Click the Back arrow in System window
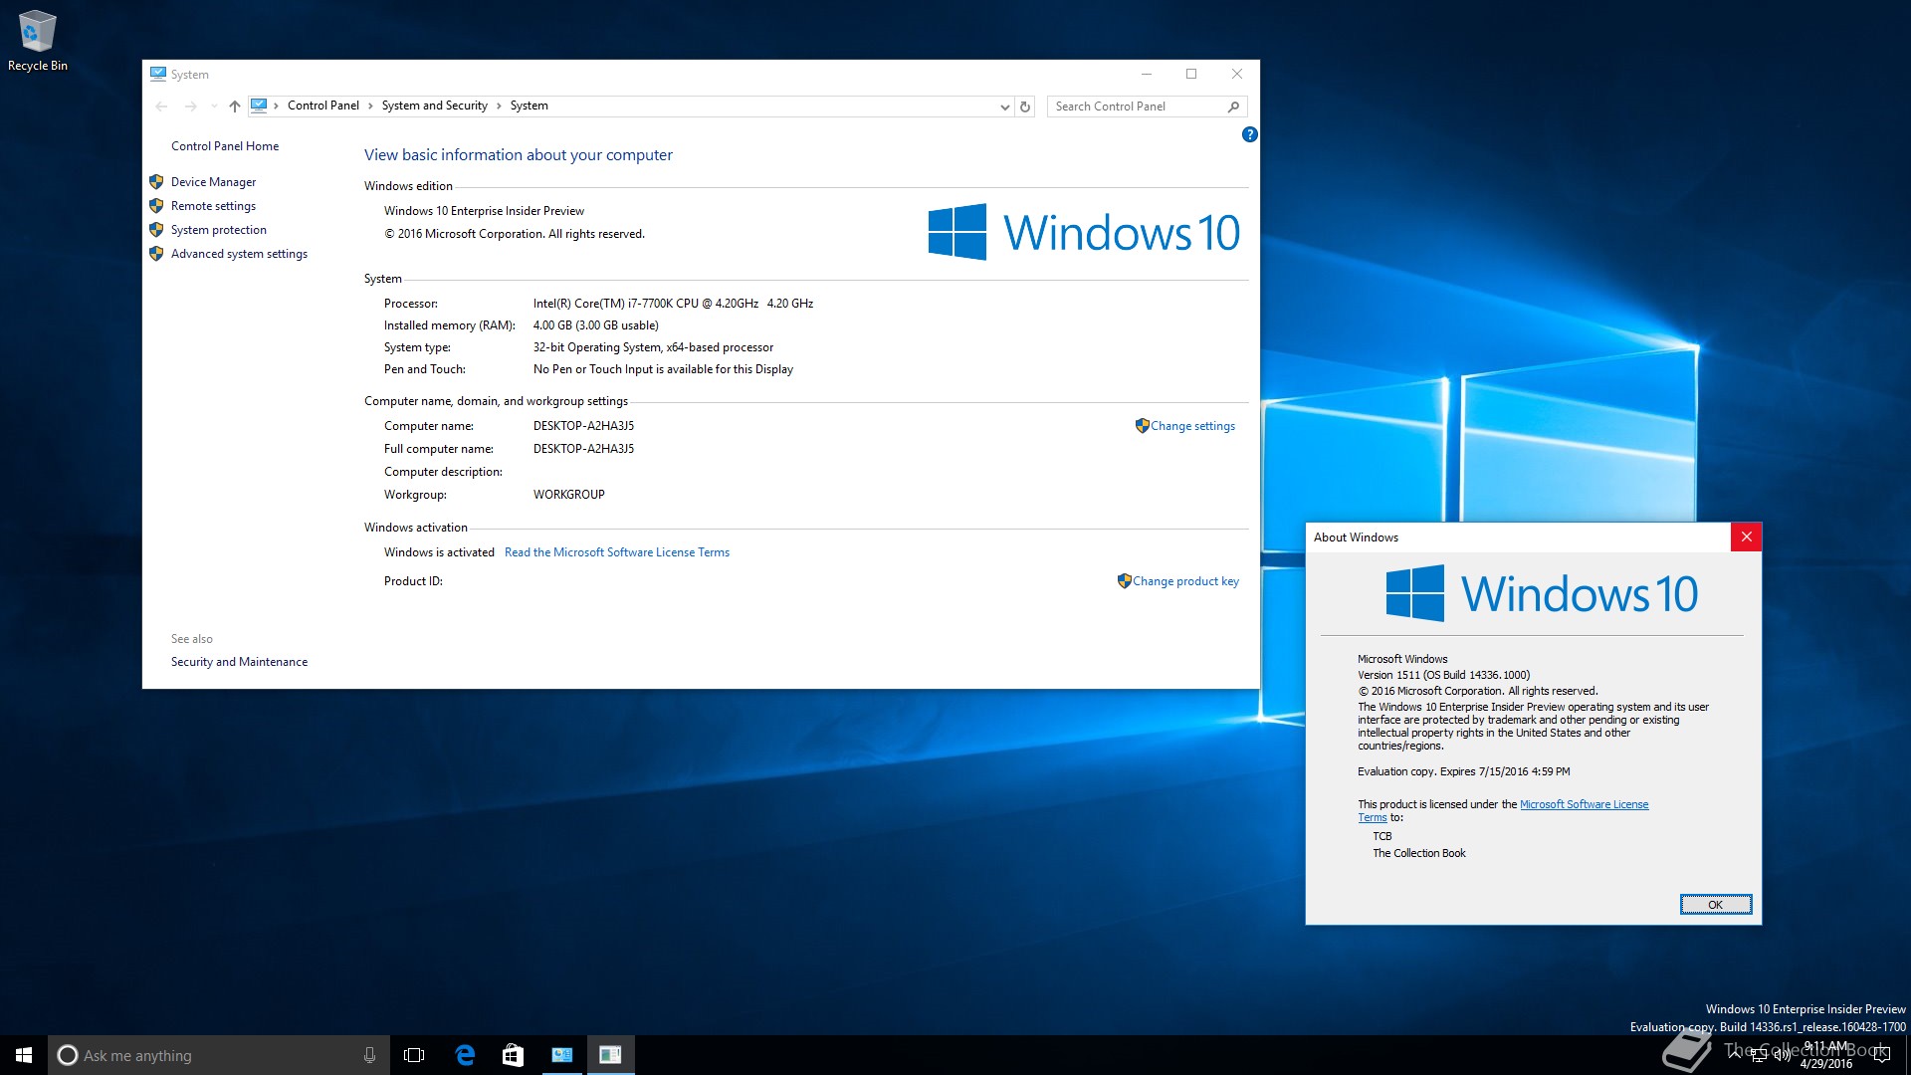 (x=161, y=107)
